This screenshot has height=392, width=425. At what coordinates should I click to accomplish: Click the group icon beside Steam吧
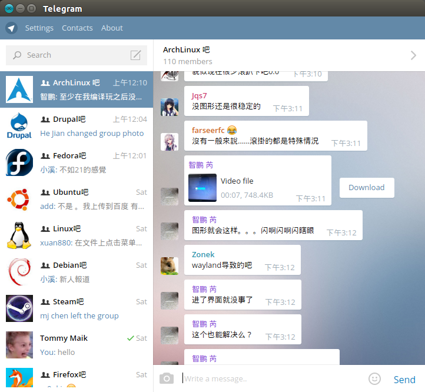(45, 302)
